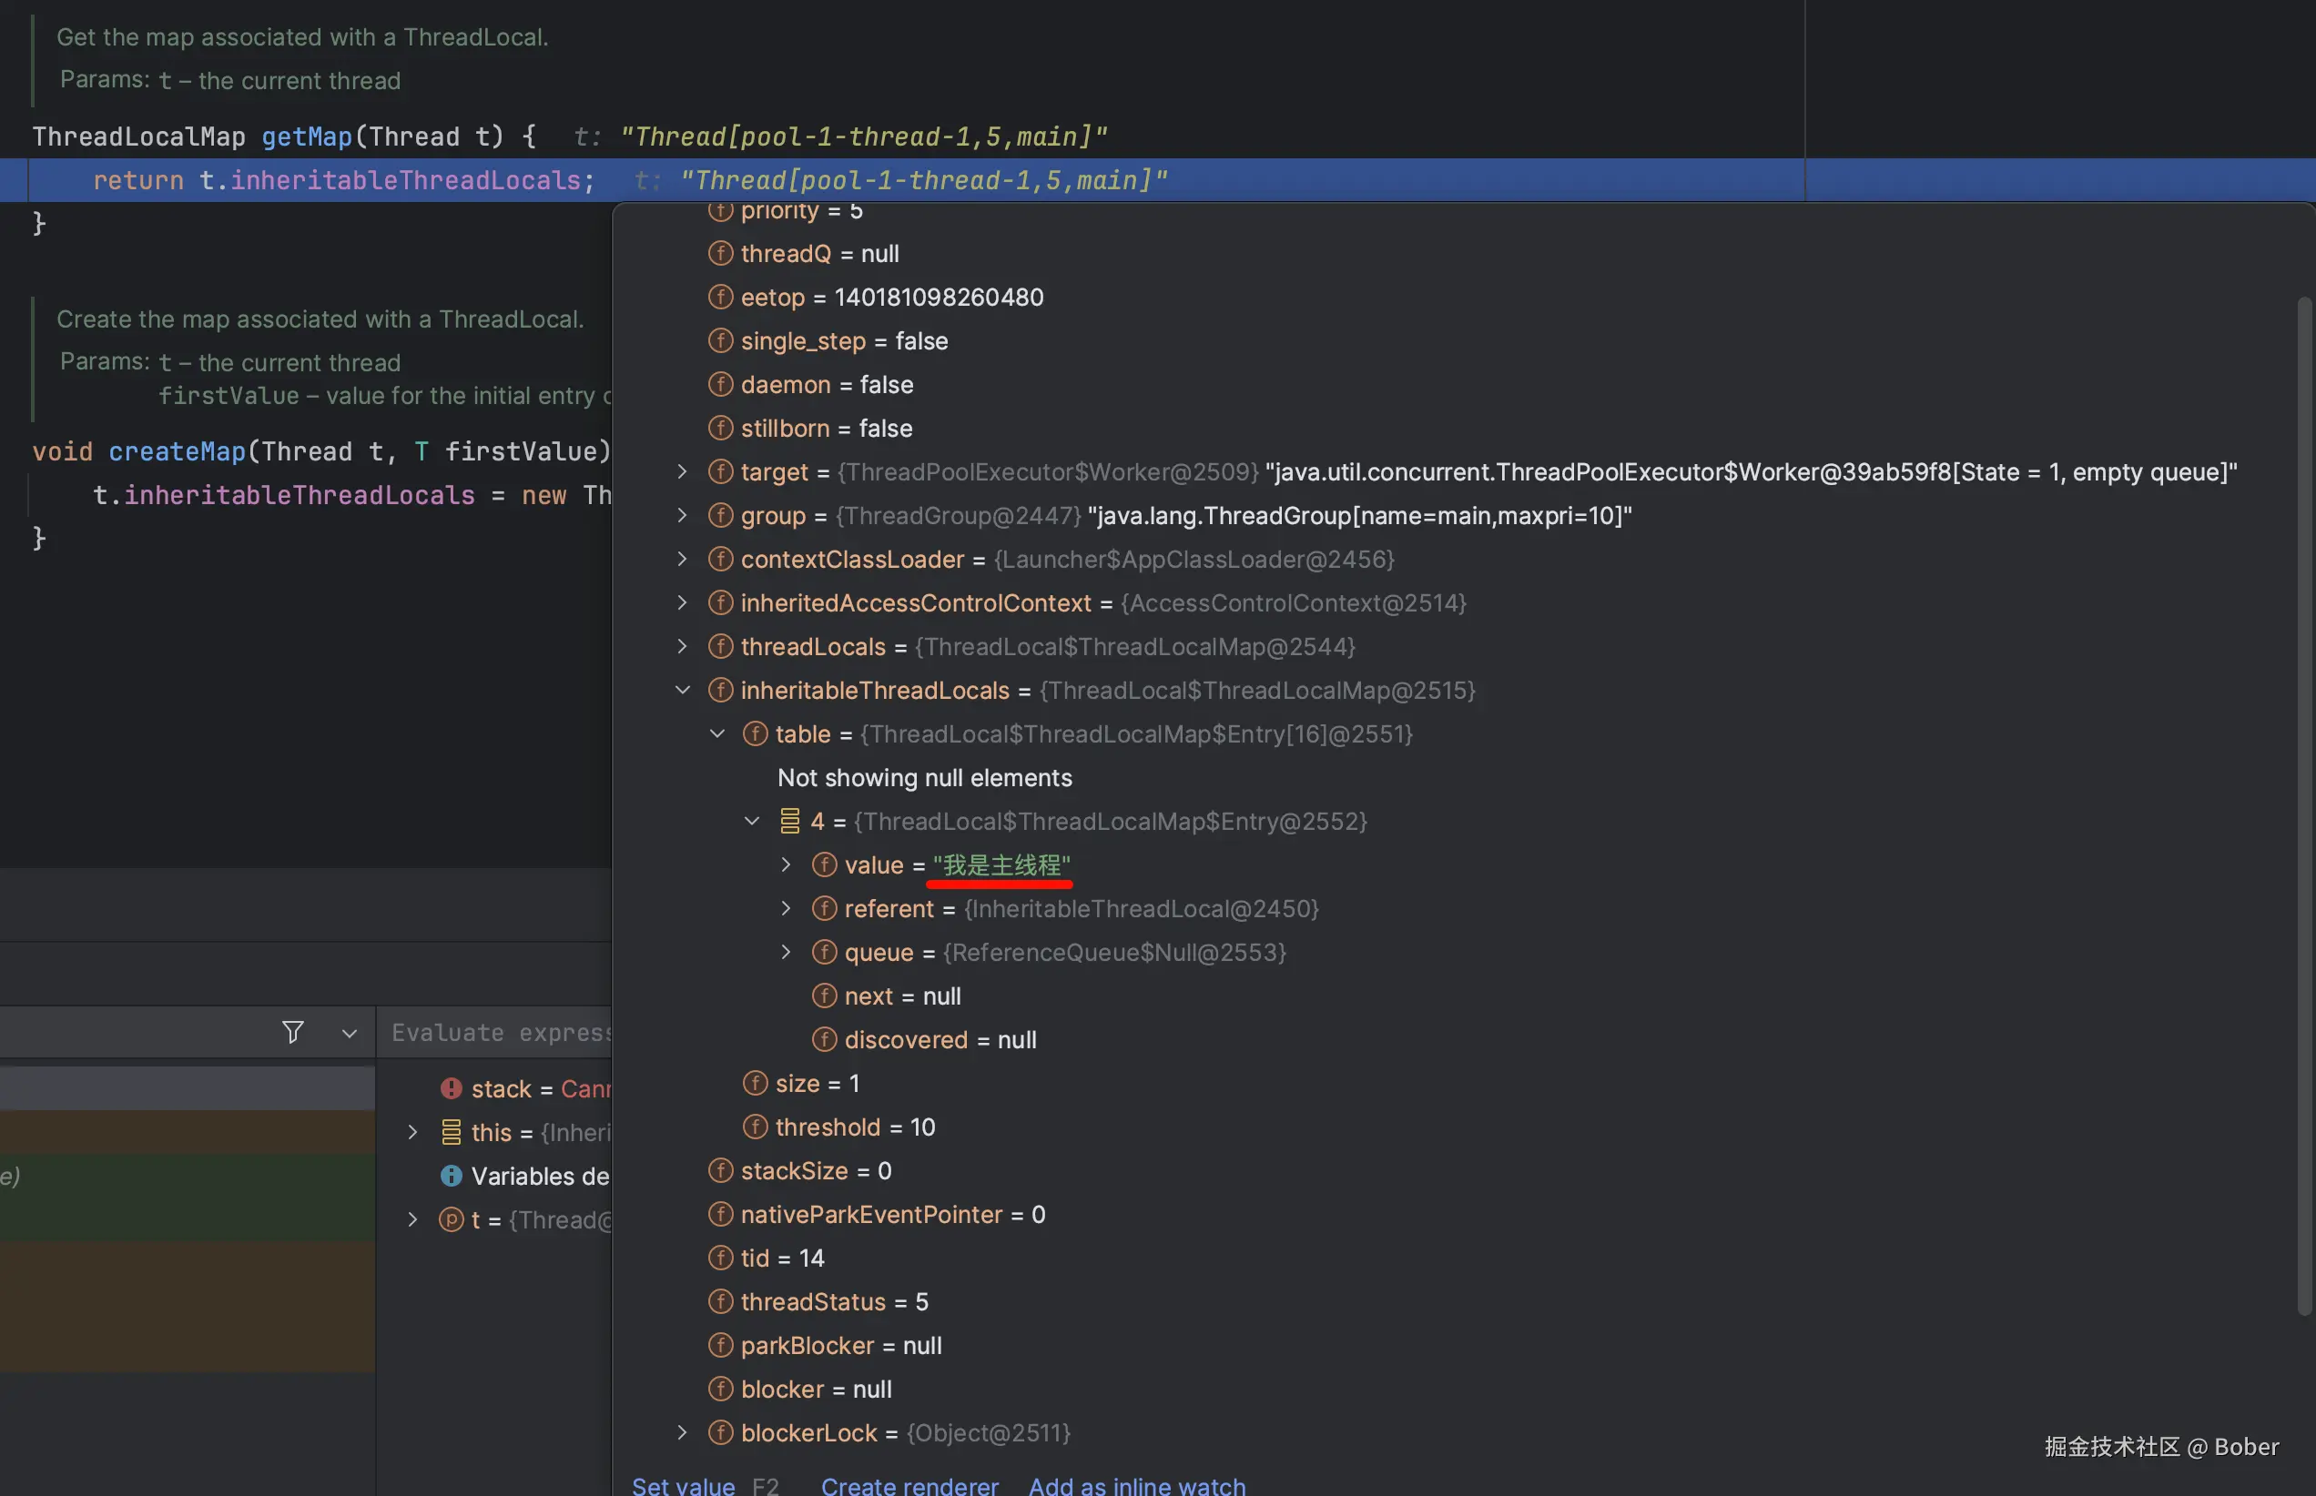Expand the blockerLock Object node

pyautogui.click(x=682, y=1432)
